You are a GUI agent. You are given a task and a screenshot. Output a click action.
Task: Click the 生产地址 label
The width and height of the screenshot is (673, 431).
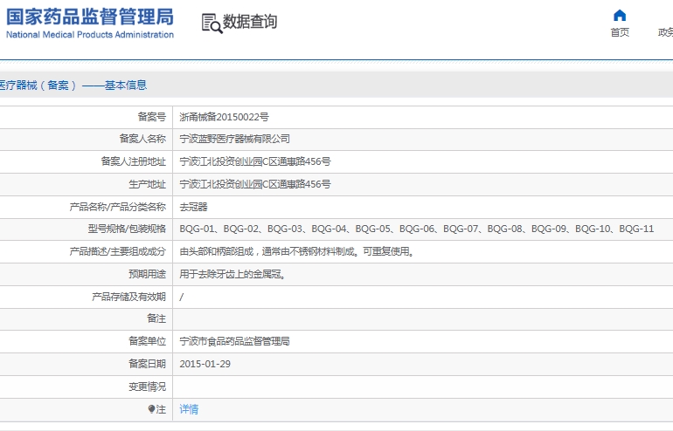tap(147, 184)
